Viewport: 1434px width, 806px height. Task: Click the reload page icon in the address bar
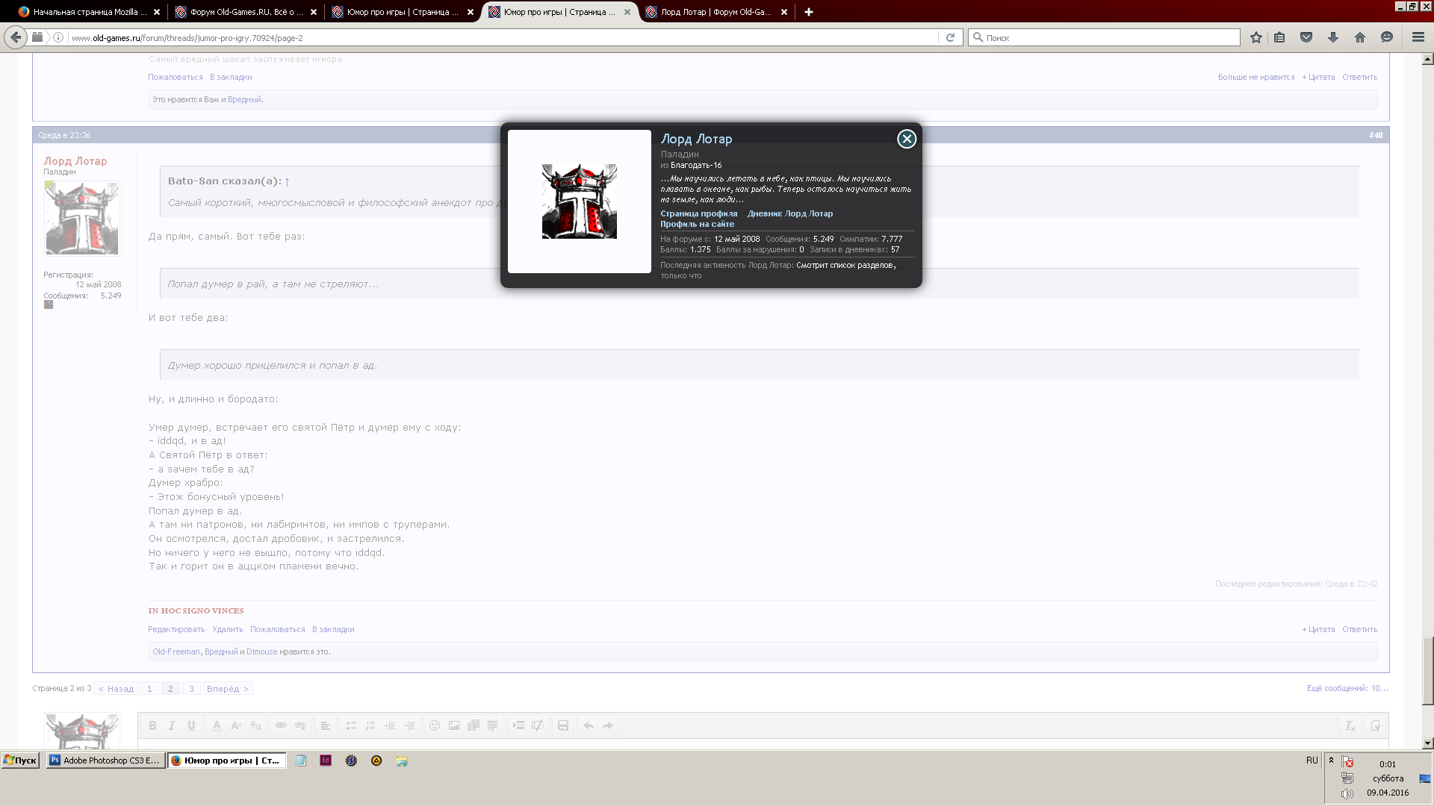pyautogui.click(x=950, y=37)
